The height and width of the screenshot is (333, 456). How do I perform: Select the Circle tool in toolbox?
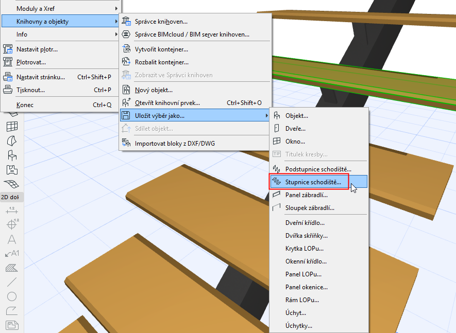tap(12, 296)
